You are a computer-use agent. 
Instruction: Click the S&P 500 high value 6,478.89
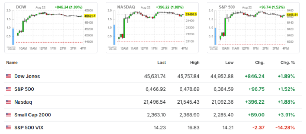coord(189,89)
